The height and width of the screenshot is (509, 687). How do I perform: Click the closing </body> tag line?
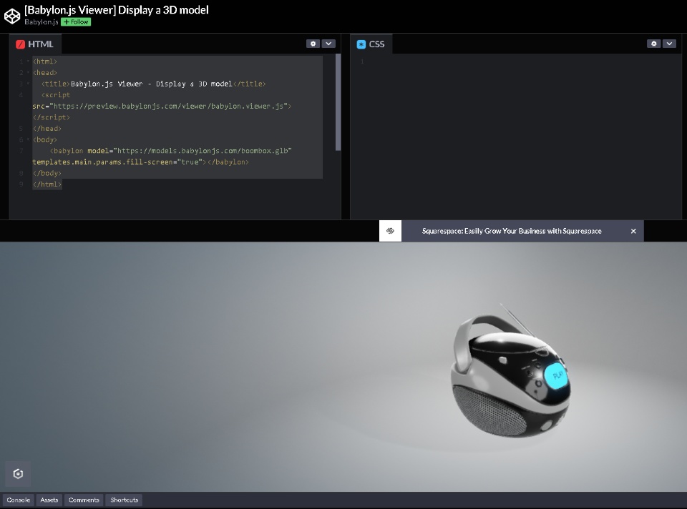tap(47, 173)
